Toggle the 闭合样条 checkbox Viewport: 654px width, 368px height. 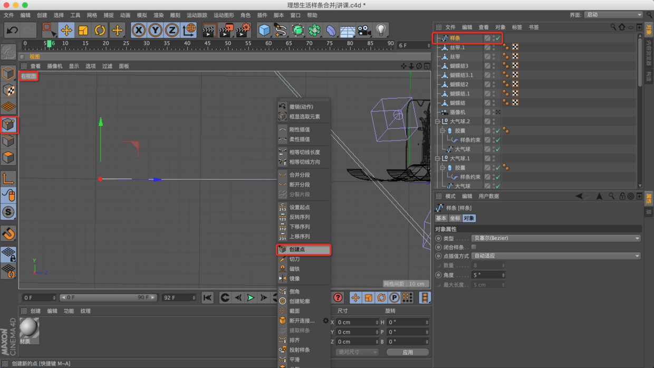click(x=474, y=247)
